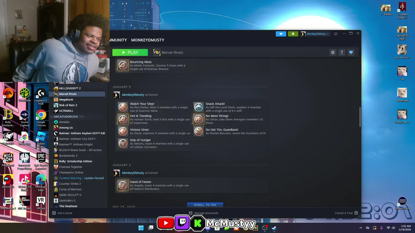Switch to the MONKEYDMUSTY profile tab
415x233 pixels.
pos(148,40)
